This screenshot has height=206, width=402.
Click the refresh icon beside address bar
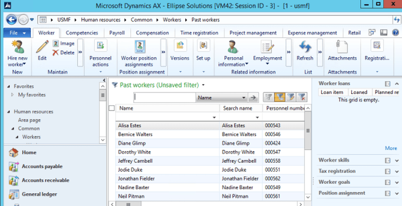tap(397, 20)
